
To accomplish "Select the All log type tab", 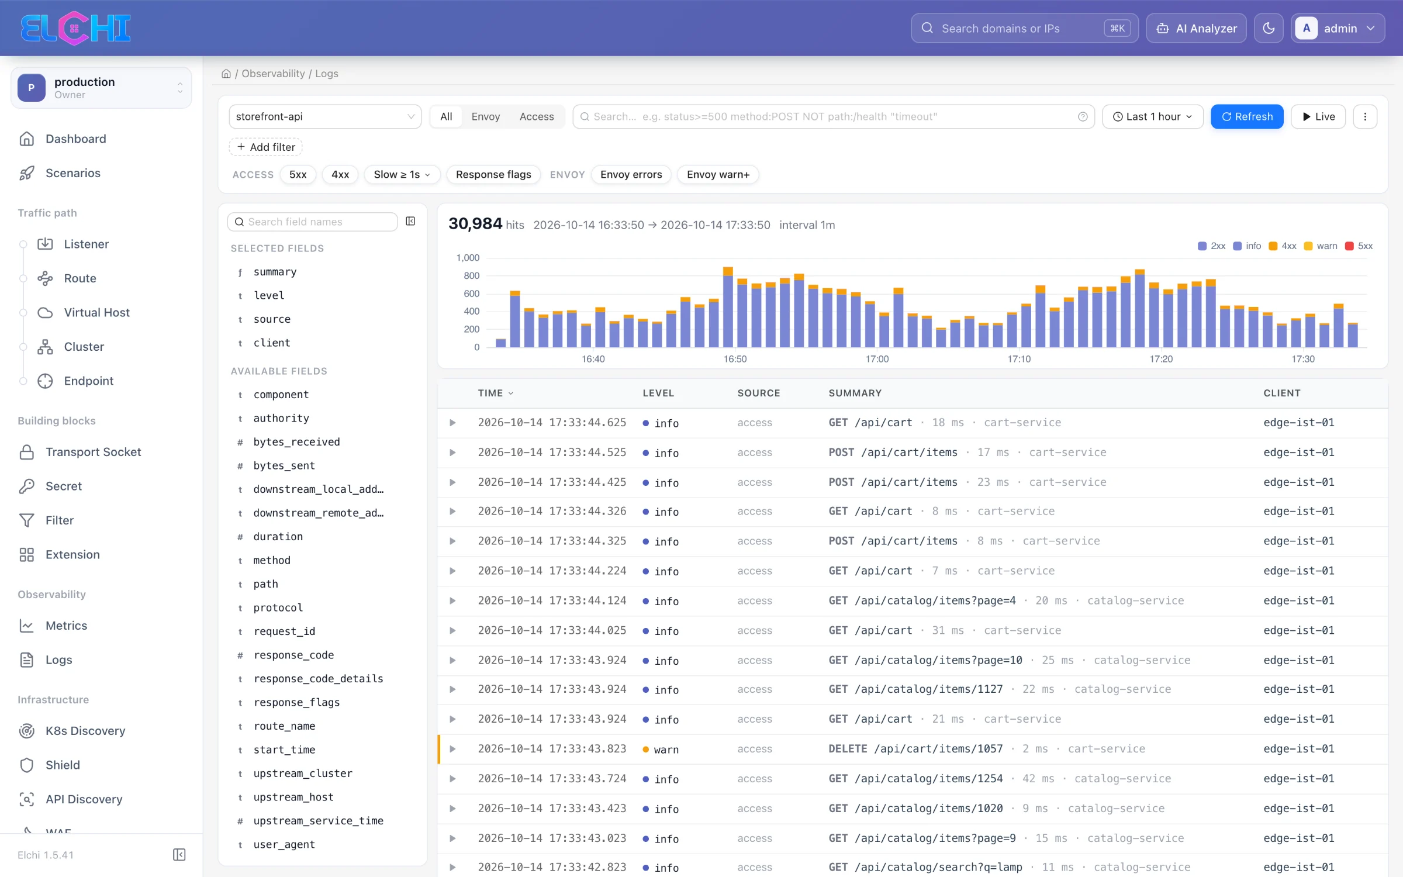I will [446, 116].
